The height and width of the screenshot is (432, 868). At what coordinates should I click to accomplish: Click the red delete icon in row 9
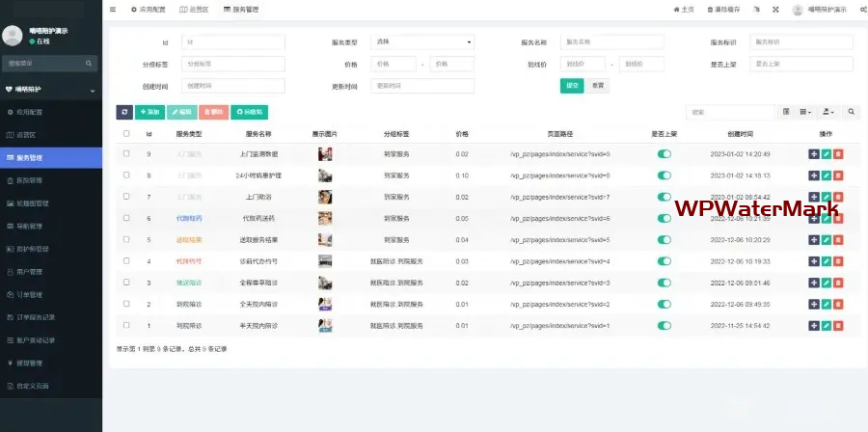click(838, 154)
